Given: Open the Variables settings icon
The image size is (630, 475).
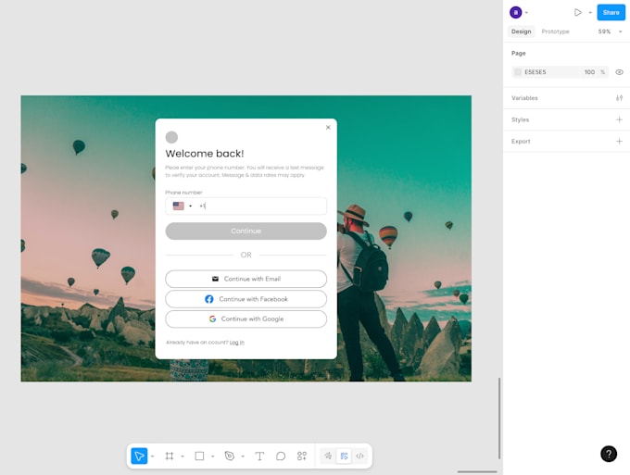Looking at the screenshot, I should pyautogui.click(x=619, y=98).
